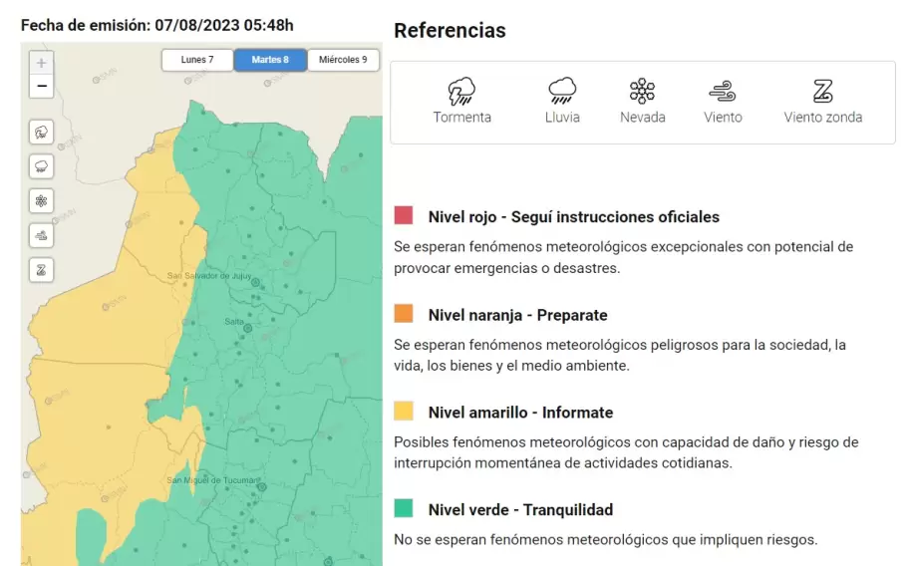Open the Miércoles 9 forecast tab
This screenshot has width=909, height=566.
click(343, 60)
